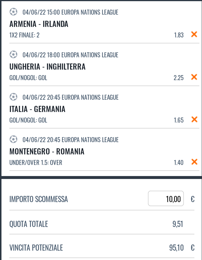Click the Quota Totale value 9,51
The image size is (202, 260).
click(178, 224)
